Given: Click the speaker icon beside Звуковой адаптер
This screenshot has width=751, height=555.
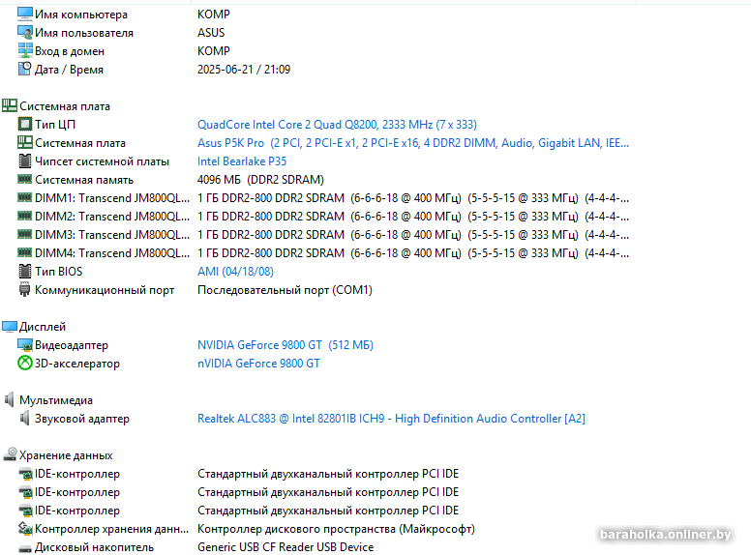Looking at the screenshot, I should tap(25, 418).
